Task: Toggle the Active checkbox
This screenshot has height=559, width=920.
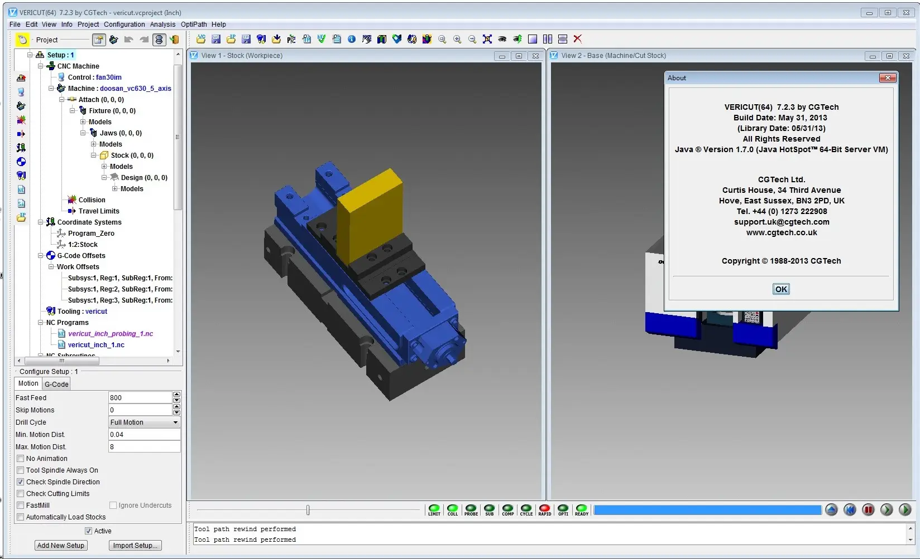Action: (88, 531)
